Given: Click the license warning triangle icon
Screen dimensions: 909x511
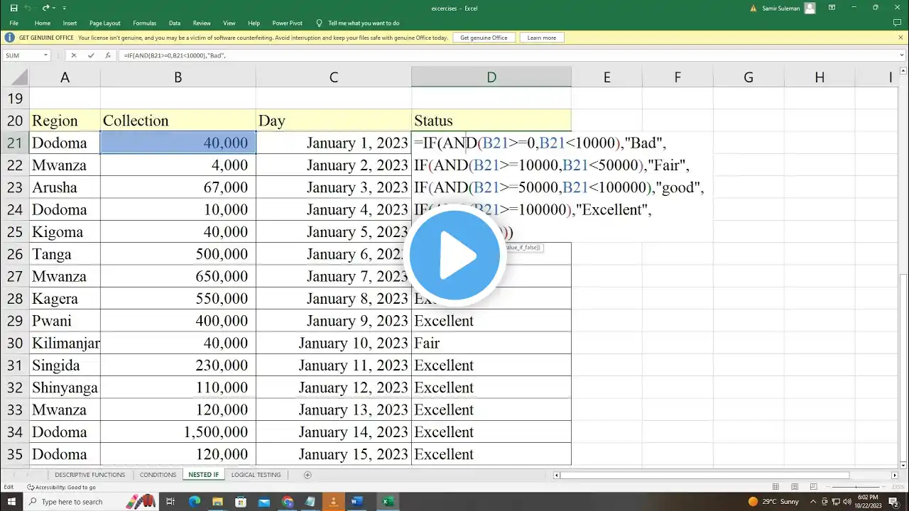Looking at the screenshot, I should click(753, 8).
